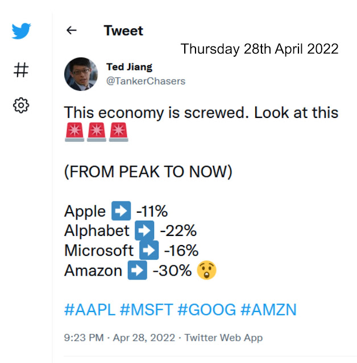
Task: Open the Twitter Web App source link
Action: pos(223,338)
